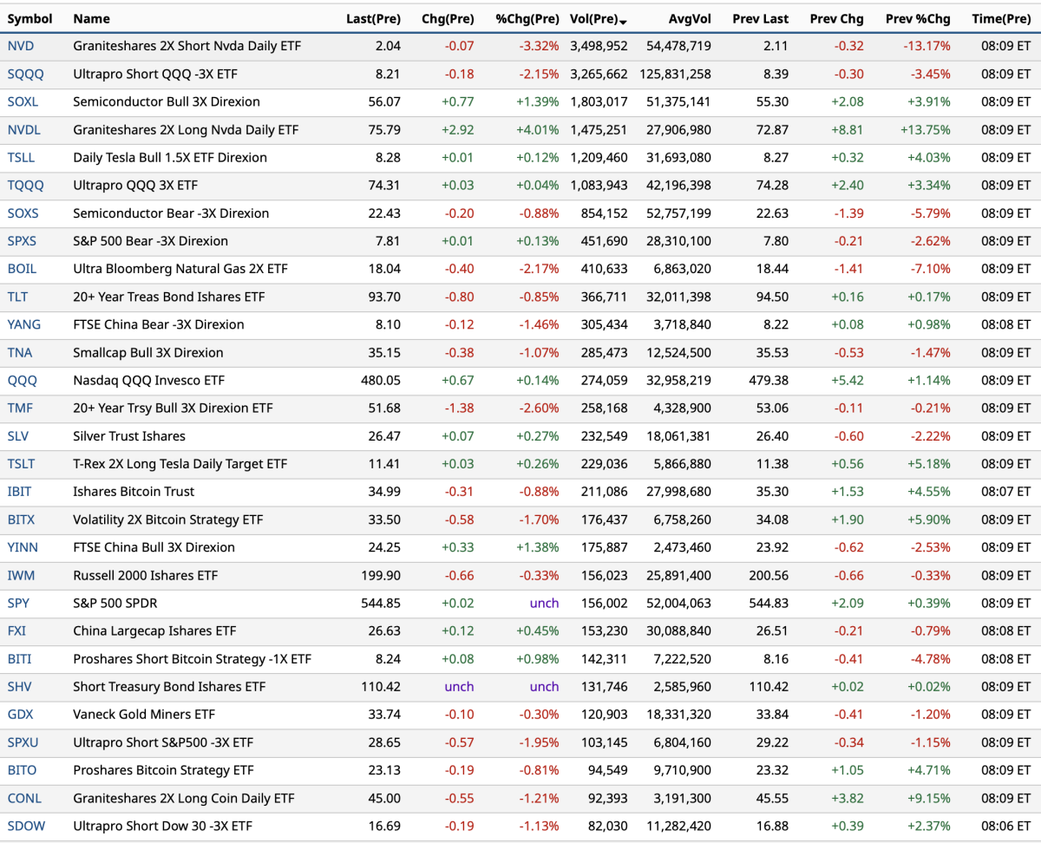Viewport: 1041px width, 843px height.
Task: Sort by %Chg(Pre) column header
Action: 527,18
